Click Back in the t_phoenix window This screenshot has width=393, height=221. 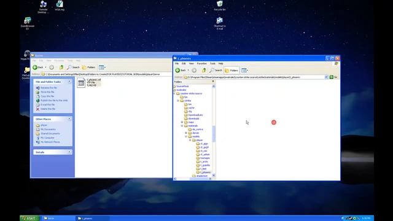tap(181, 71)
